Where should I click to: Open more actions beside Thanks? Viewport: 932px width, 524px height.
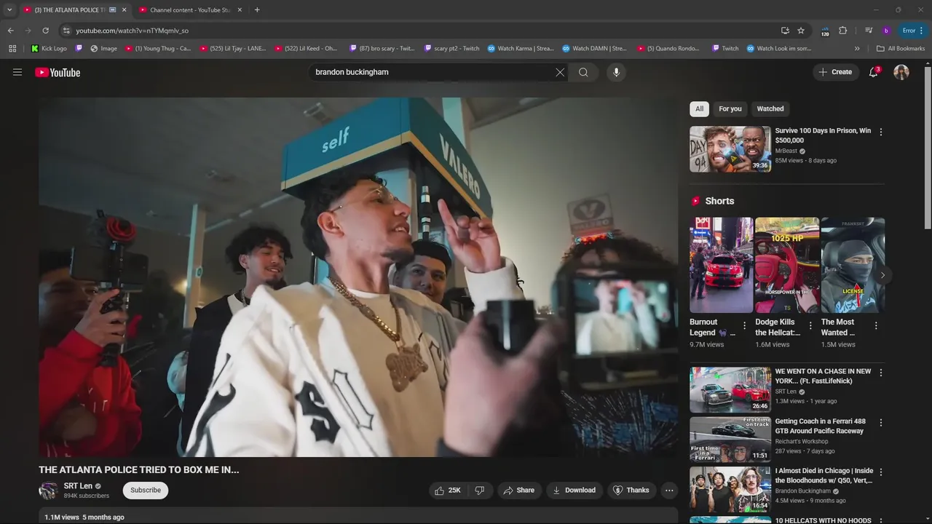click(669, 491)
